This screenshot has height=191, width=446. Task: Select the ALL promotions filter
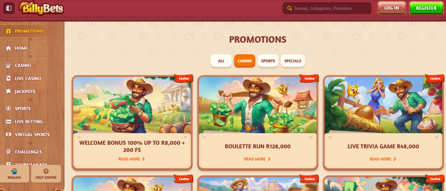point(221,61)
